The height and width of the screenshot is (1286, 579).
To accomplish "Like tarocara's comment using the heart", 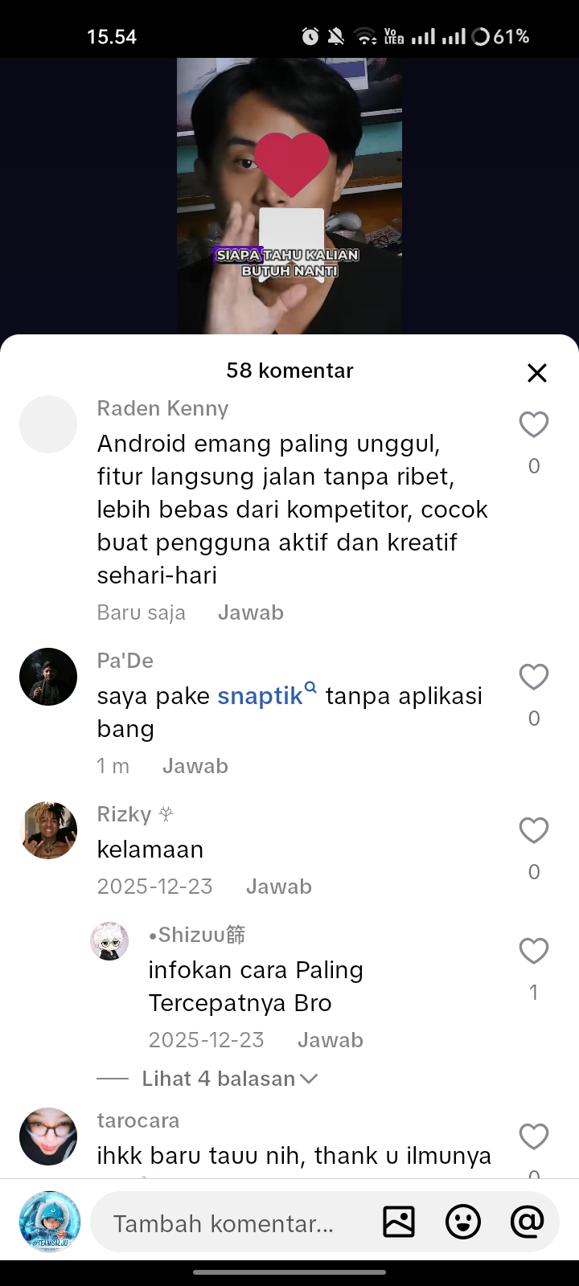I will [x=534, y=1137].
